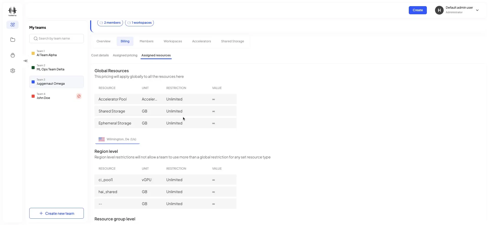Click Unlimited restriction for Accelerator Pool

click(x=174, y=99)
